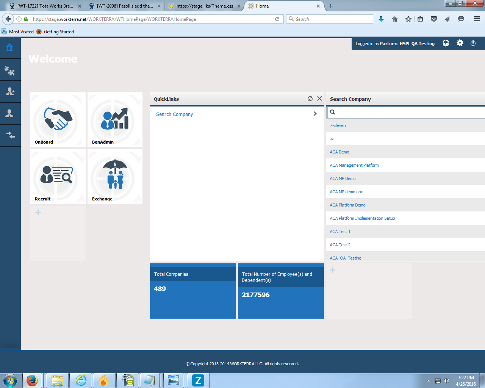
Task: Click the power logout icon
Action: [473, 43]
